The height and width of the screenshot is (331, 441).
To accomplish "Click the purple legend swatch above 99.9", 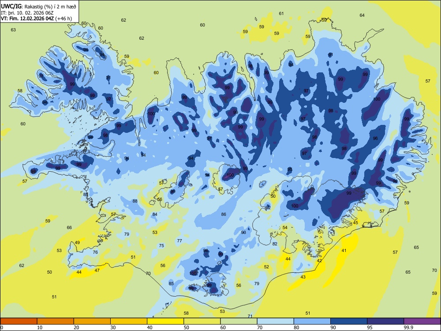I will click(422, 321).
